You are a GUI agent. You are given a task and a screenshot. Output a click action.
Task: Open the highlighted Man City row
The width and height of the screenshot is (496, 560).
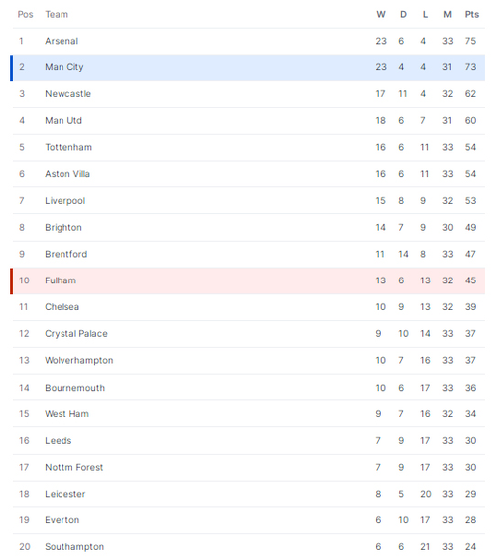[x=247, y=67]
